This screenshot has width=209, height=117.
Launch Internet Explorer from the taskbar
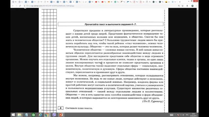(40, 115)
